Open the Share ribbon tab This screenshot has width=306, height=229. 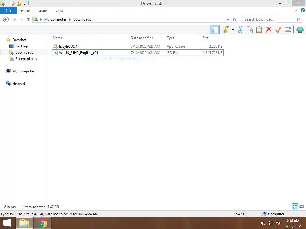point(42,11)
